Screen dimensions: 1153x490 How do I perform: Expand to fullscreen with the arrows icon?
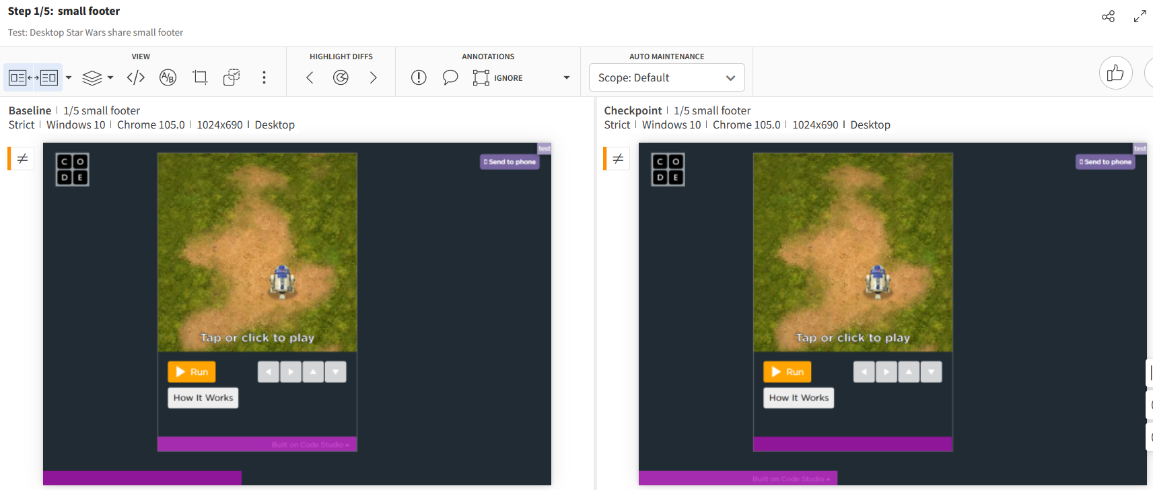tap(1140, 16)
